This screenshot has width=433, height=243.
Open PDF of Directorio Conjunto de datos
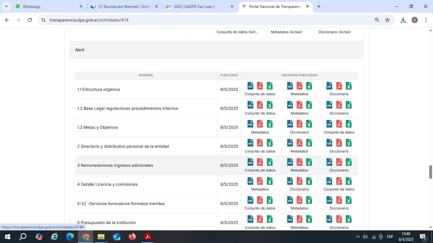coord(260,143)
